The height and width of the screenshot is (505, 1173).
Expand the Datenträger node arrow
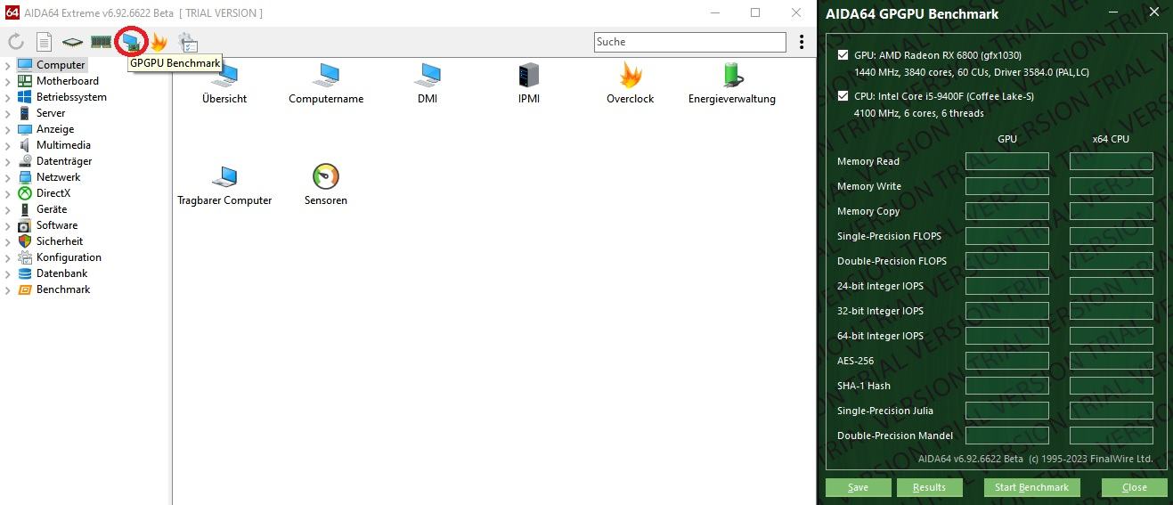pyautogui.click(x=7, y=161)
